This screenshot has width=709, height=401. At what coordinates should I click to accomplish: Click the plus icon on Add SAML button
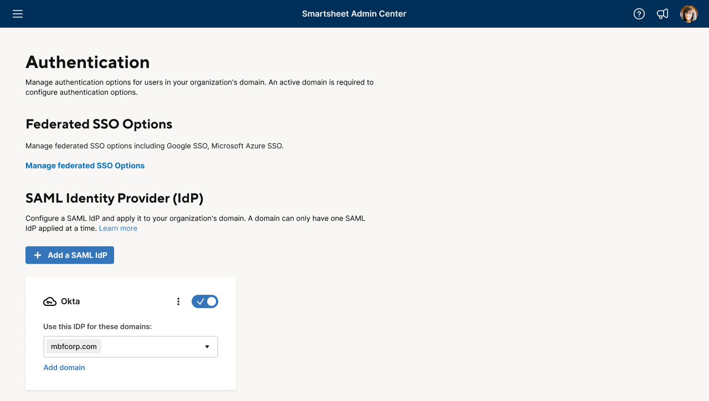(x=37, y=255)
